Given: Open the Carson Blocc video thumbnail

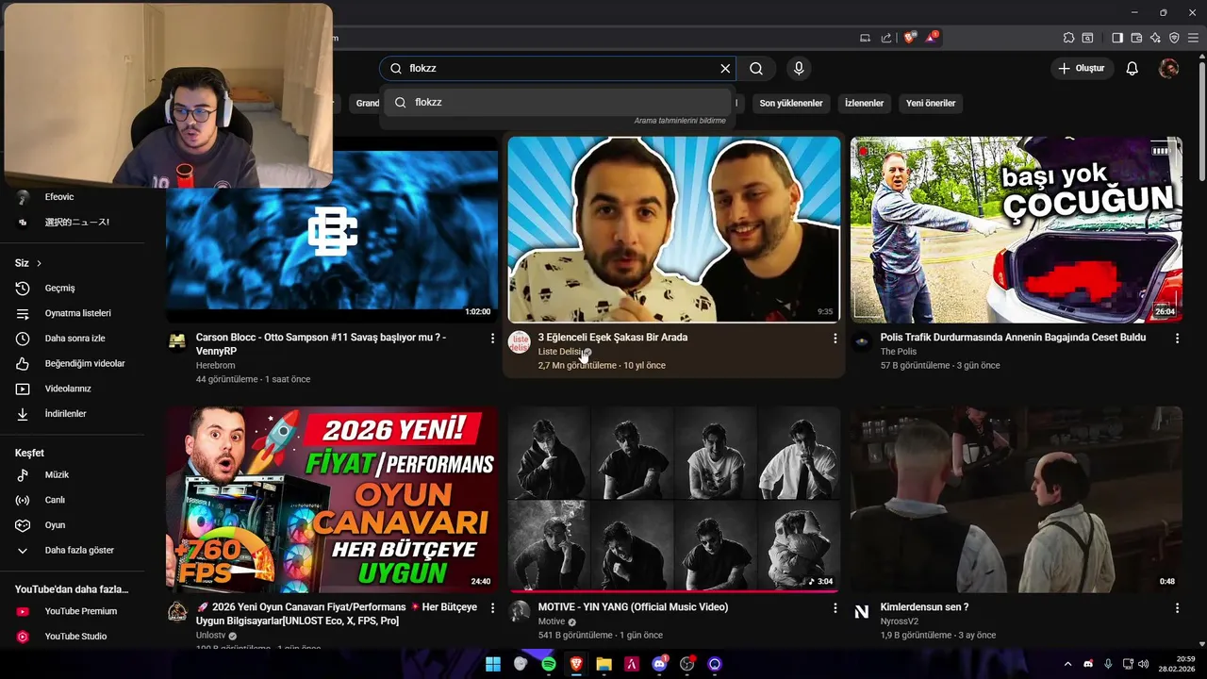Looking at the screenshot, I should click(332, 229).
